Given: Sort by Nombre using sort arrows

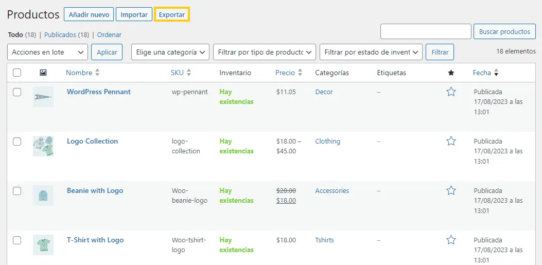Looking at the screenshot, I should coord(97,73).
